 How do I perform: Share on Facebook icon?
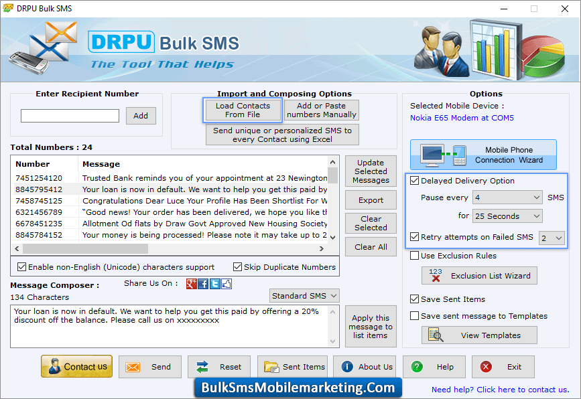pos(203,284)
